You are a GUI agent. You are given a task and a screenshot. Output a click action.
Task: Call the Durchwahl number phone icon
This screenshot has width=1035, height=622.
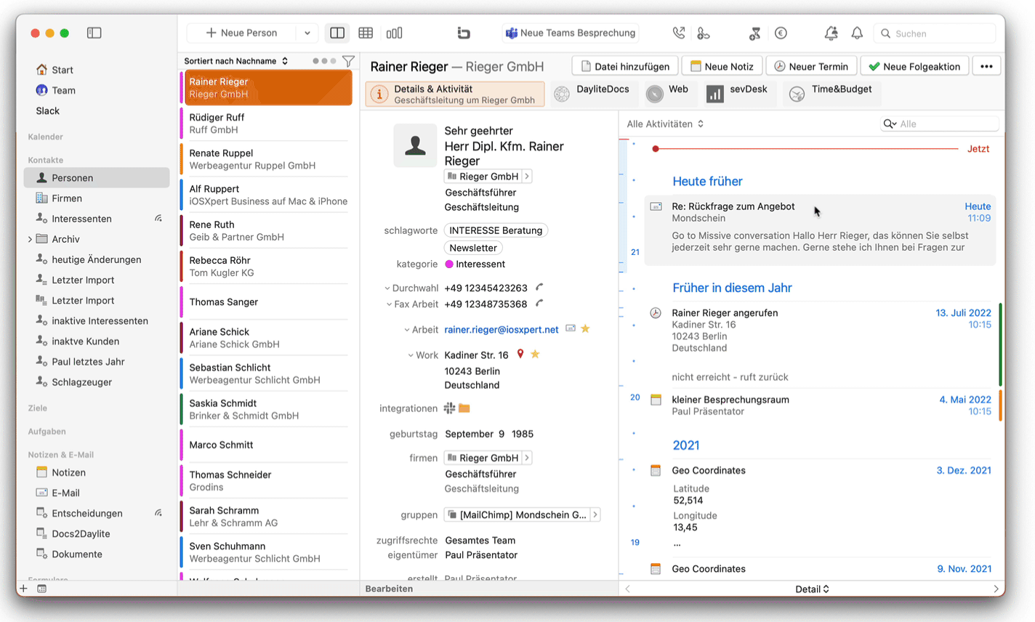click(539, 288)
